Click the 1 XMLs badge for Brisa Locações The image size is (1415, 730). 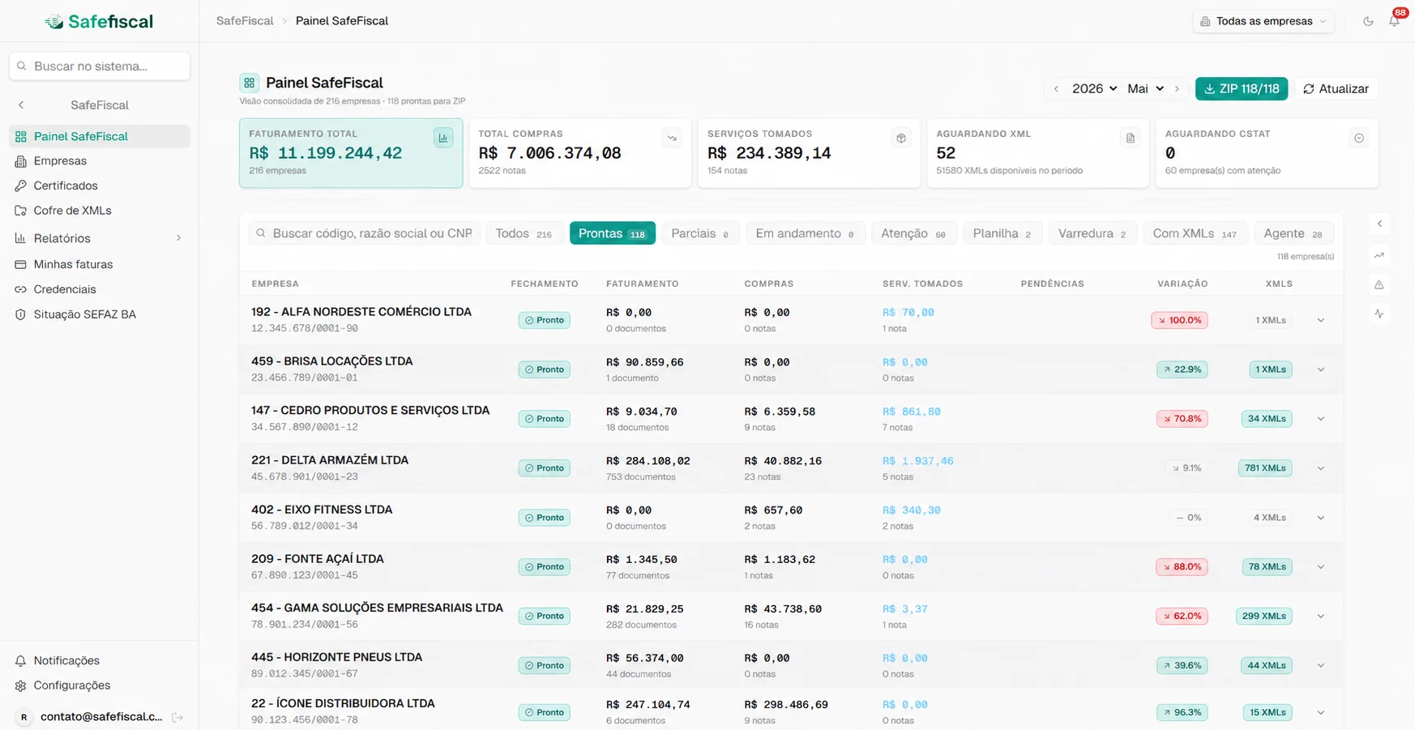click(x=1271, y=369)
